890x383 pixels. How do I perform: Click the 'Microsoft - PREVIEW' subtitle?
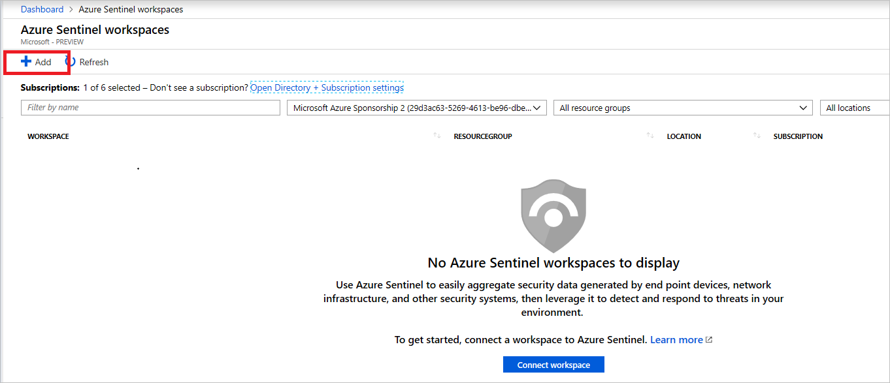point(52,42)
